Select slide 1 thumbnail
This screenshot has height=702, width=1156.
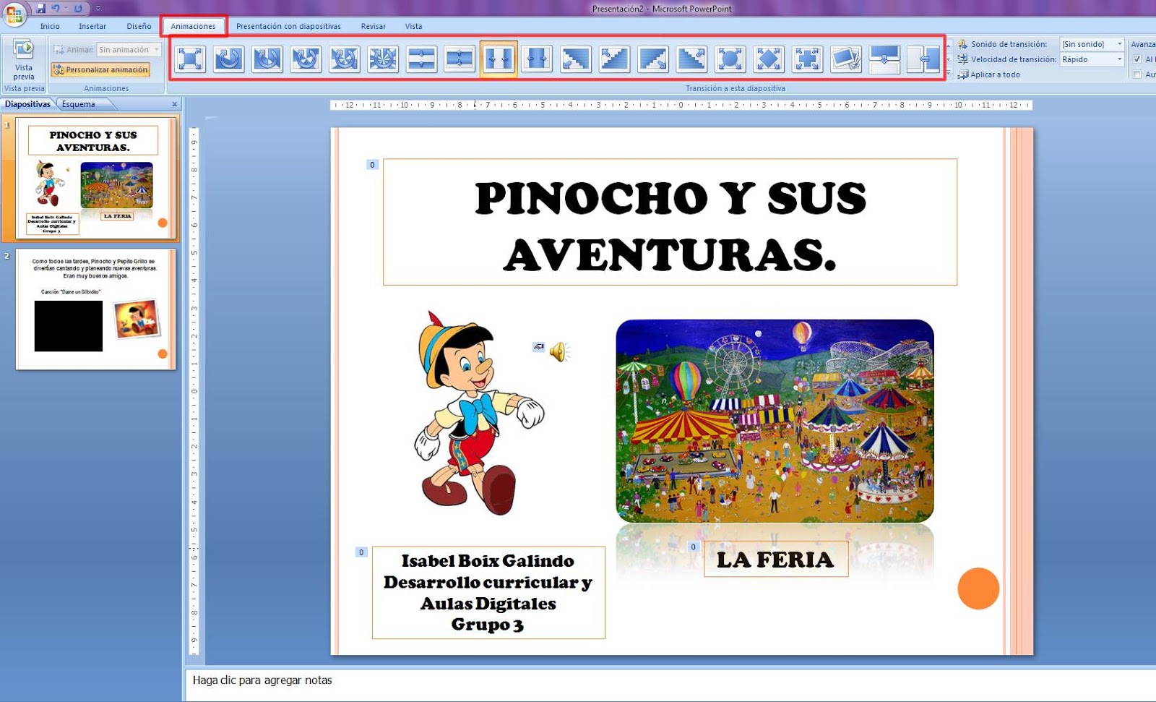[x=95, y=179]
